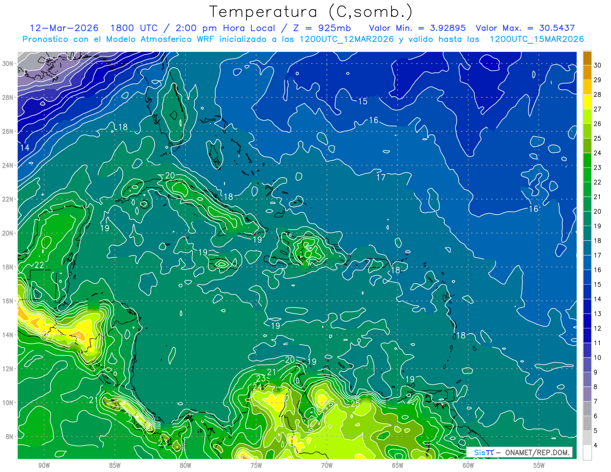Screen dimensions: 611x472
Task: Click the '18N' latitude axis label
Action: click(x=8, y=267)
